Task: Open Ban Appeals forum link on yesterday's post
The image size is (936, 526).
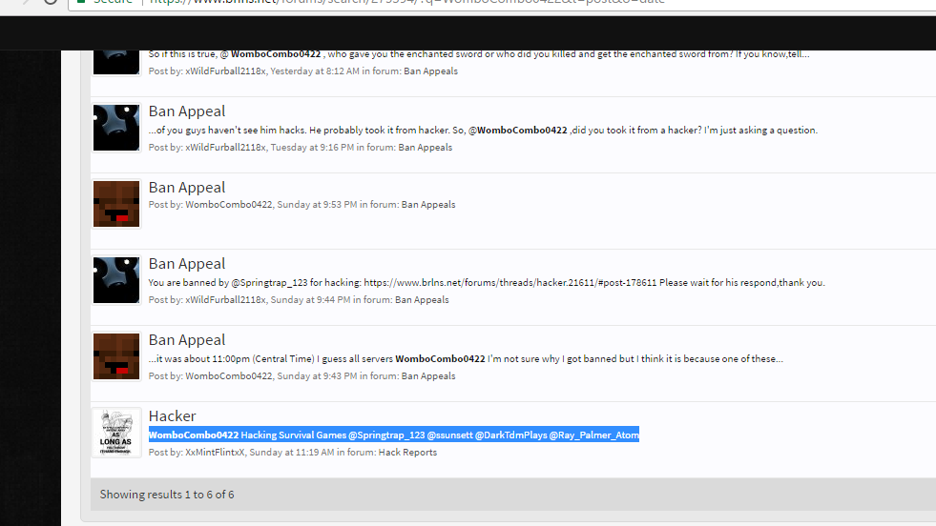Action: click(x=430, y=71)
